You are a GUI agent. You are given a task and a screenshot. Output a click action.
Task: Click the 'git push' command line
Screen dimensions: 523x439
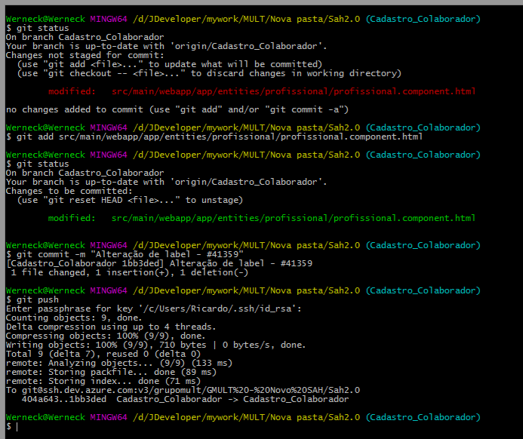(x=32, y=299)
